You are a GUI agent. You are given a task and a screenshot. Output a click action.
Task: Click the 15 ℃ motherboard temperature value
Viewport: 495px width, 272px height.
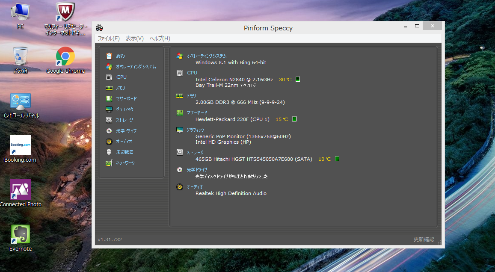point(282,119)
